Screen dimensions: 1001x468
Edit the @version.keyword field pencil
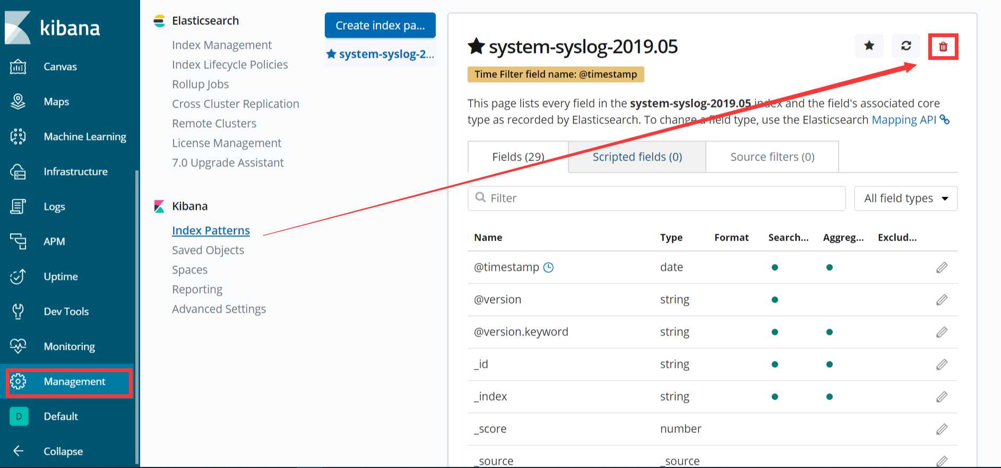pyautogui.click(x=942, y=332)
